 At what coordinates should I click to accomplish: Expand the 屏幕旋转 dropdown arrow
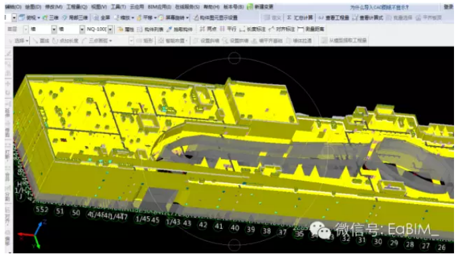coord(187,18)
